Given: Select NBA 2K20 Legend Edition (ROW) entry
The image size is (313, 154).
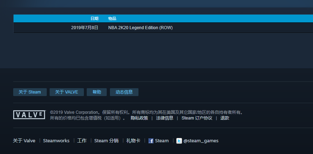Looking at the screenshot, I should pyautogui.click(x=140, y=28).
